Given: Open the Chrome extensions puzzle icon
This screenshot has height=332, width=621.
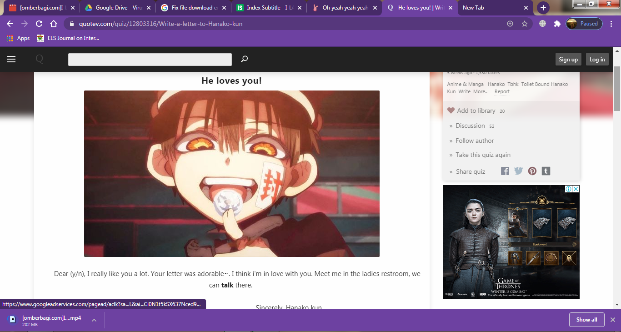Looking at the screenshot, I should (x=557, y=24).
